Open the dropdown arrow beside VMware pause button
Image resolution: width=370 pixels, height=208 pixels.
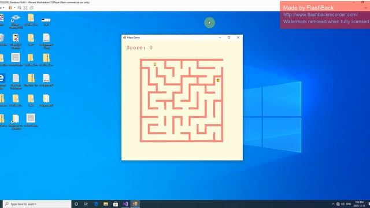pyautogui.click(x=14, y=8)
